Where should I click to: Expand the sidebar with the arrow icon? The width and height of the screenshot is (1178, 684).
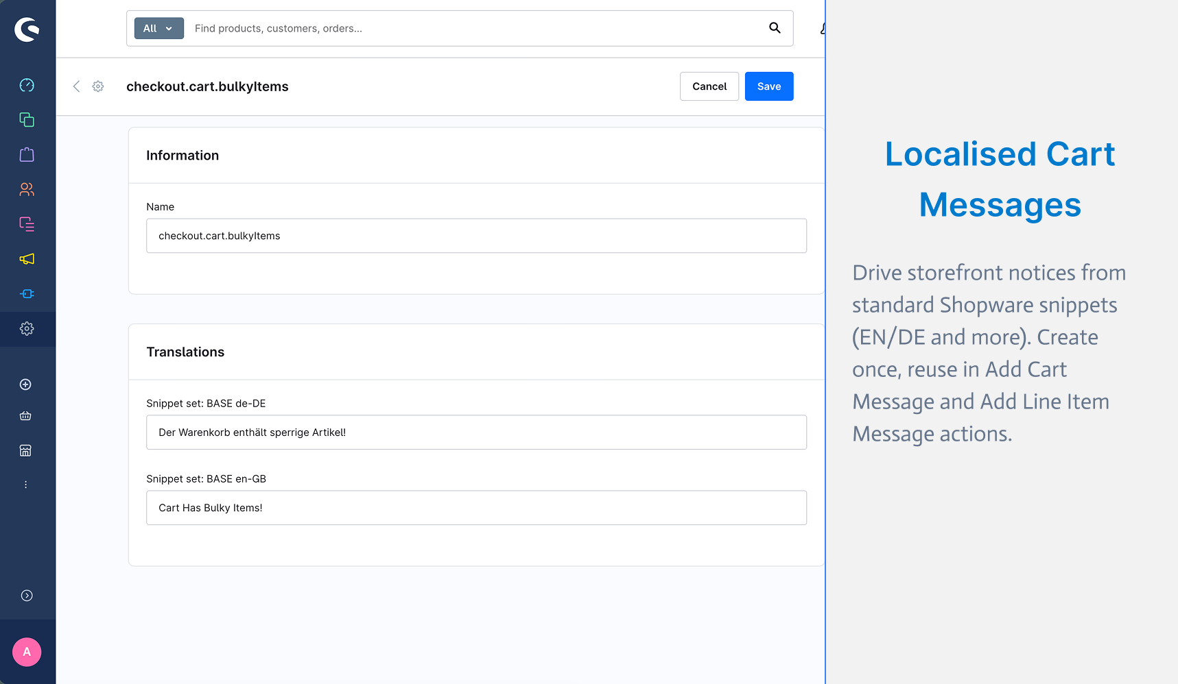pos(27,596)
